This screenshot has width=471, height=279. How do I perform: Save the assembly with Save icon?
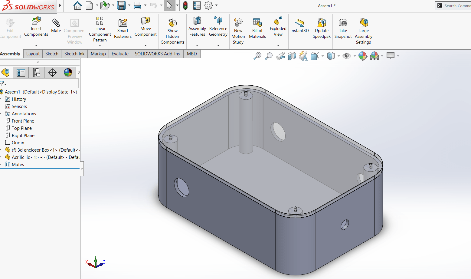(121, 5)
